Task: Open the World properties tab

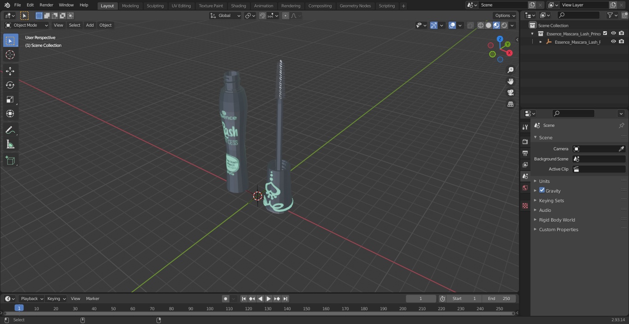Action: pos(525,188)
